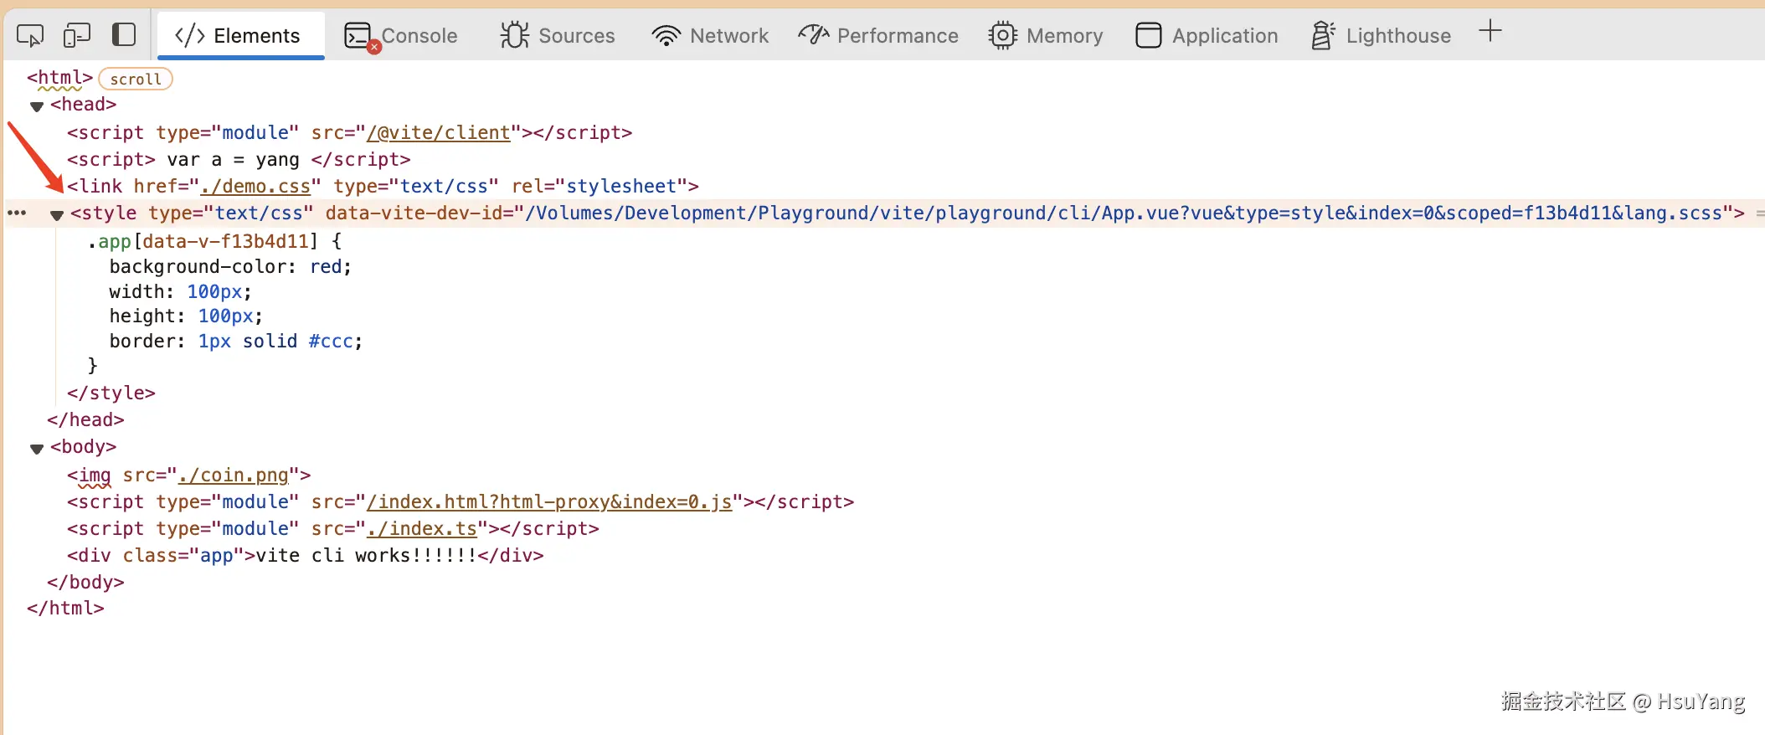Screen dimensions: 1765x735
Task: Open the Lighthouse tab
Action: [x=1381, y=35]
